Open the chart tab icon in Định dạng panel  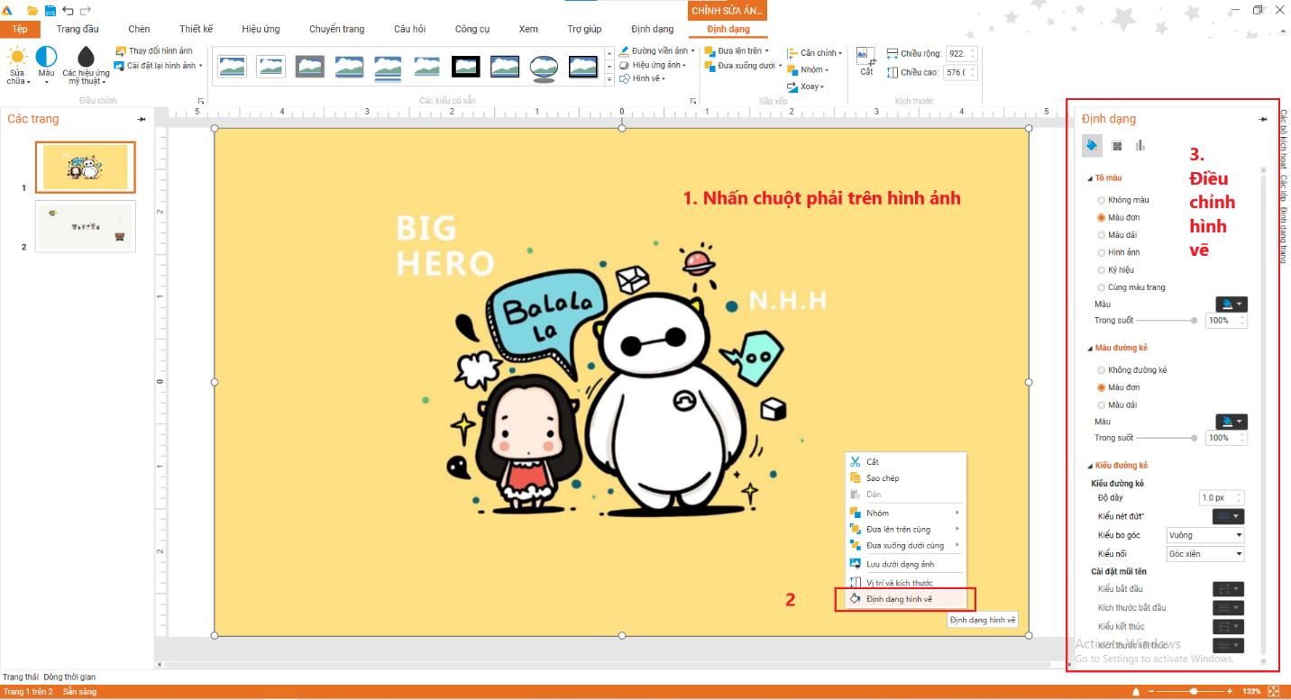point(1140,145)
